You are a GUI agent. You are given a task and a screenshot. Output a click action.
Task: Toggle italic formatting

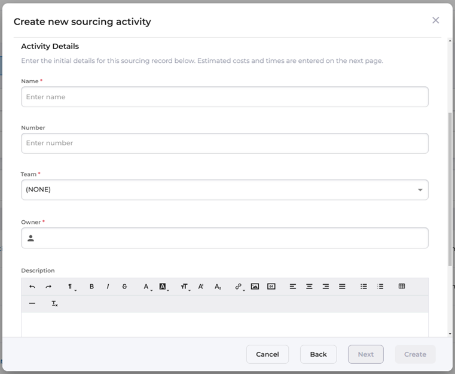[x=108, y=287]
